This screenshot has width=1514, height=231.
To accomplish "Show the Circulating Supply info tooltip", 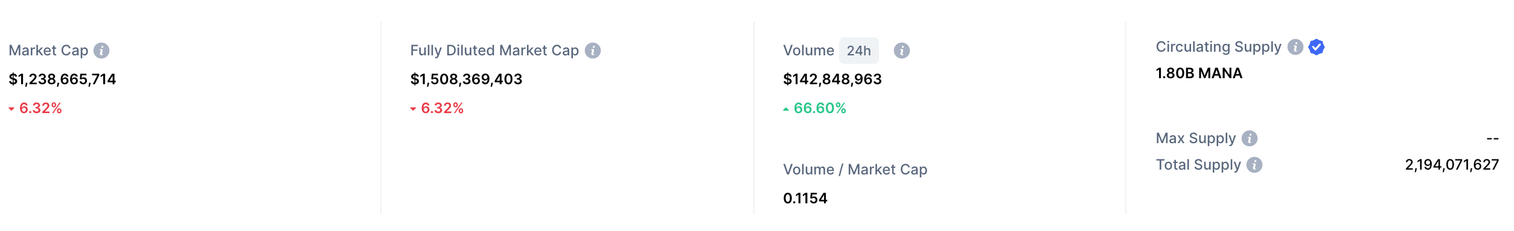I will click(1295, 47).
